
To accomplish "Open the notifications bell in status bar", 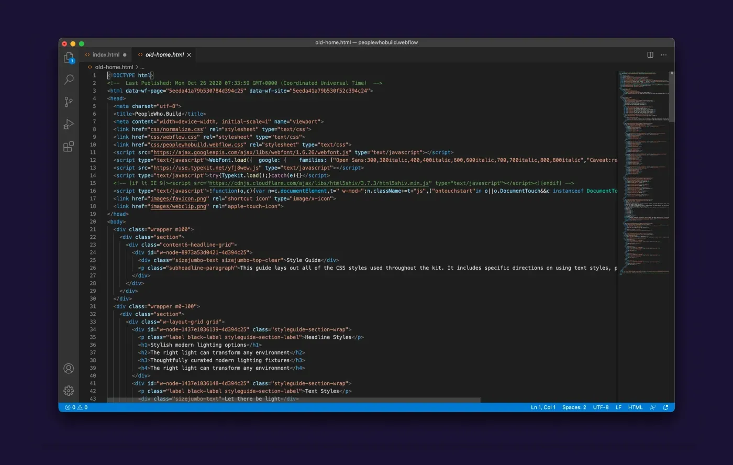I will coord(666,407).
